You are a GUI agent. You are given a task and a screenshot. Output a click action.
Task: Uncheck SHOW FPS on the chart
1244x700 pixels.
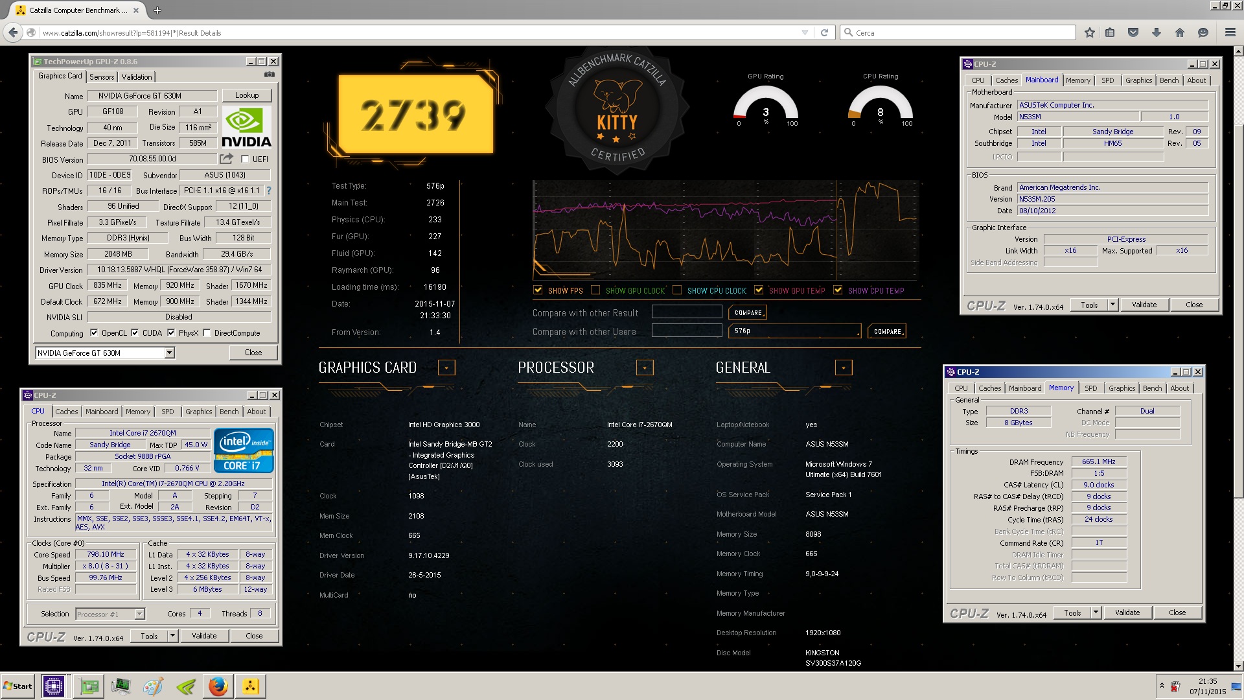(x=538, y=290)
